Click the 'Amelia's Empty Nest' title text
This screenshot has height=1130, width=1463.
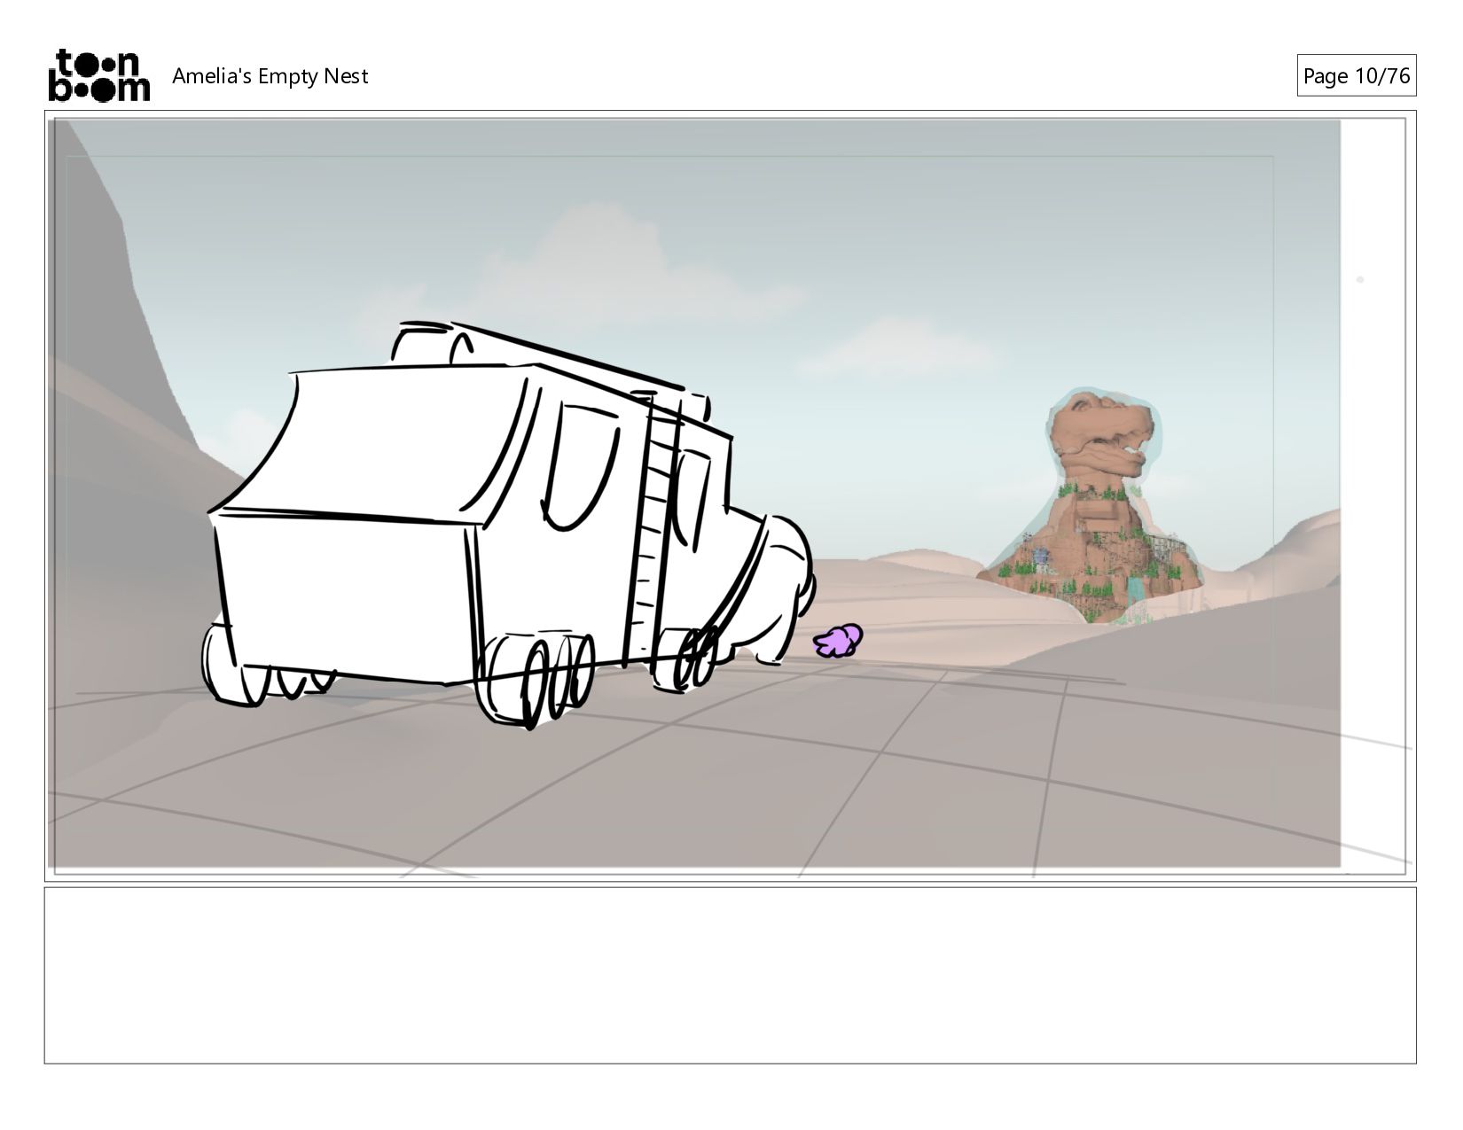[x=270, y=76]
